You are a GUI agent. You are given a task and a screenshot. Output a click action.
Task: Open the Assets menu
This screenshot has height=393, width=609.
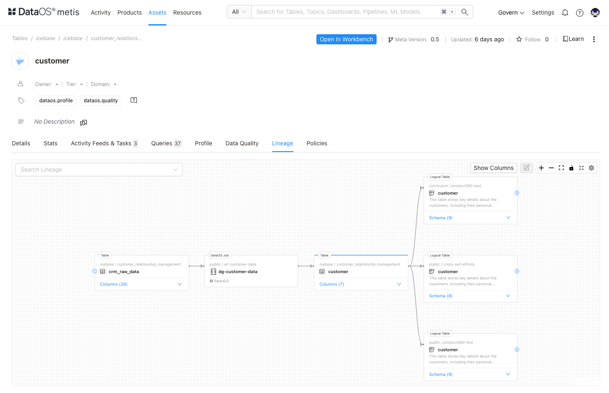click(157, 13)
